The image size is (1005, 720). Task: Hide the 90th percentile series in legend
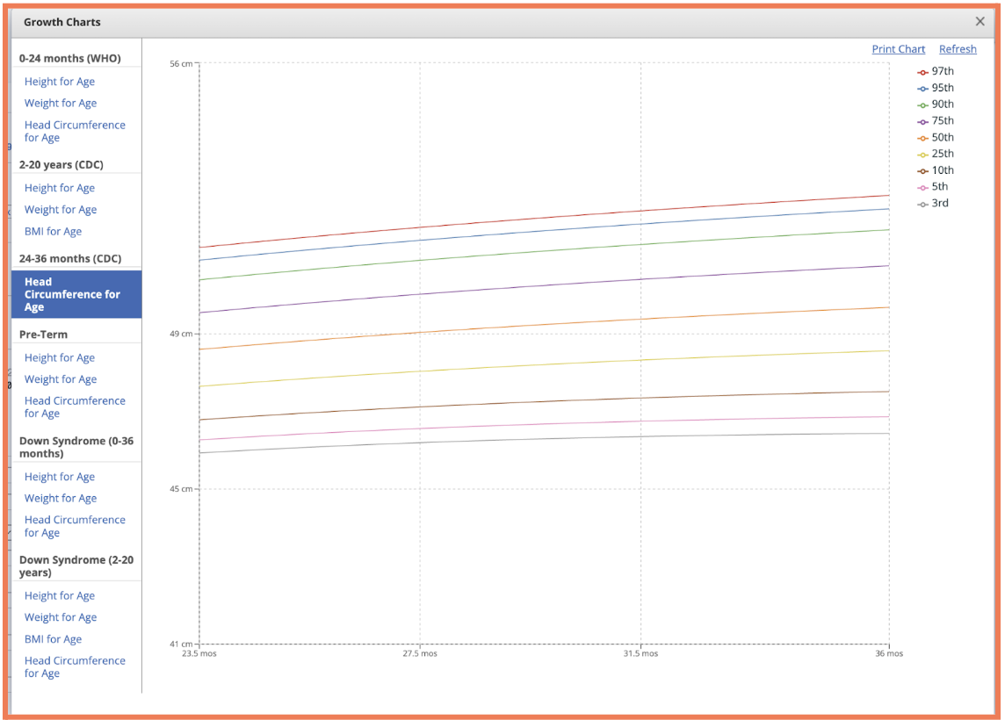935,104
